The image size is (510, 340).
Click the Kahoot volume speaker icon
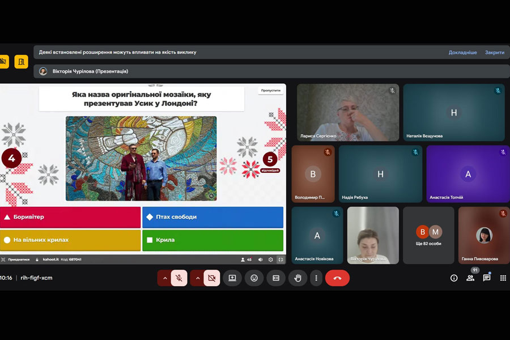[260, 260]
